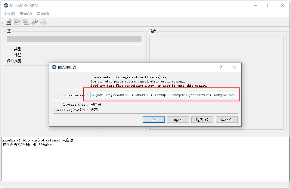
Task: Expand the 源 source drive dropdown
Action: click(x=74, y=39)
